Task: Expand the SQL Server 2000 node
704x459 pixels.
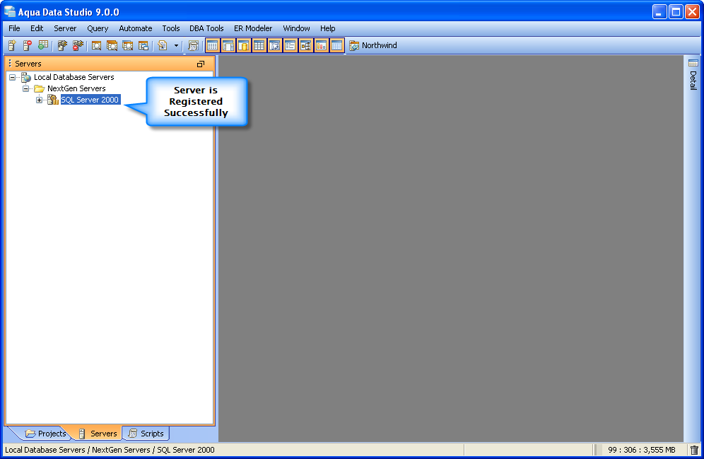Action: tap(40, 100)
